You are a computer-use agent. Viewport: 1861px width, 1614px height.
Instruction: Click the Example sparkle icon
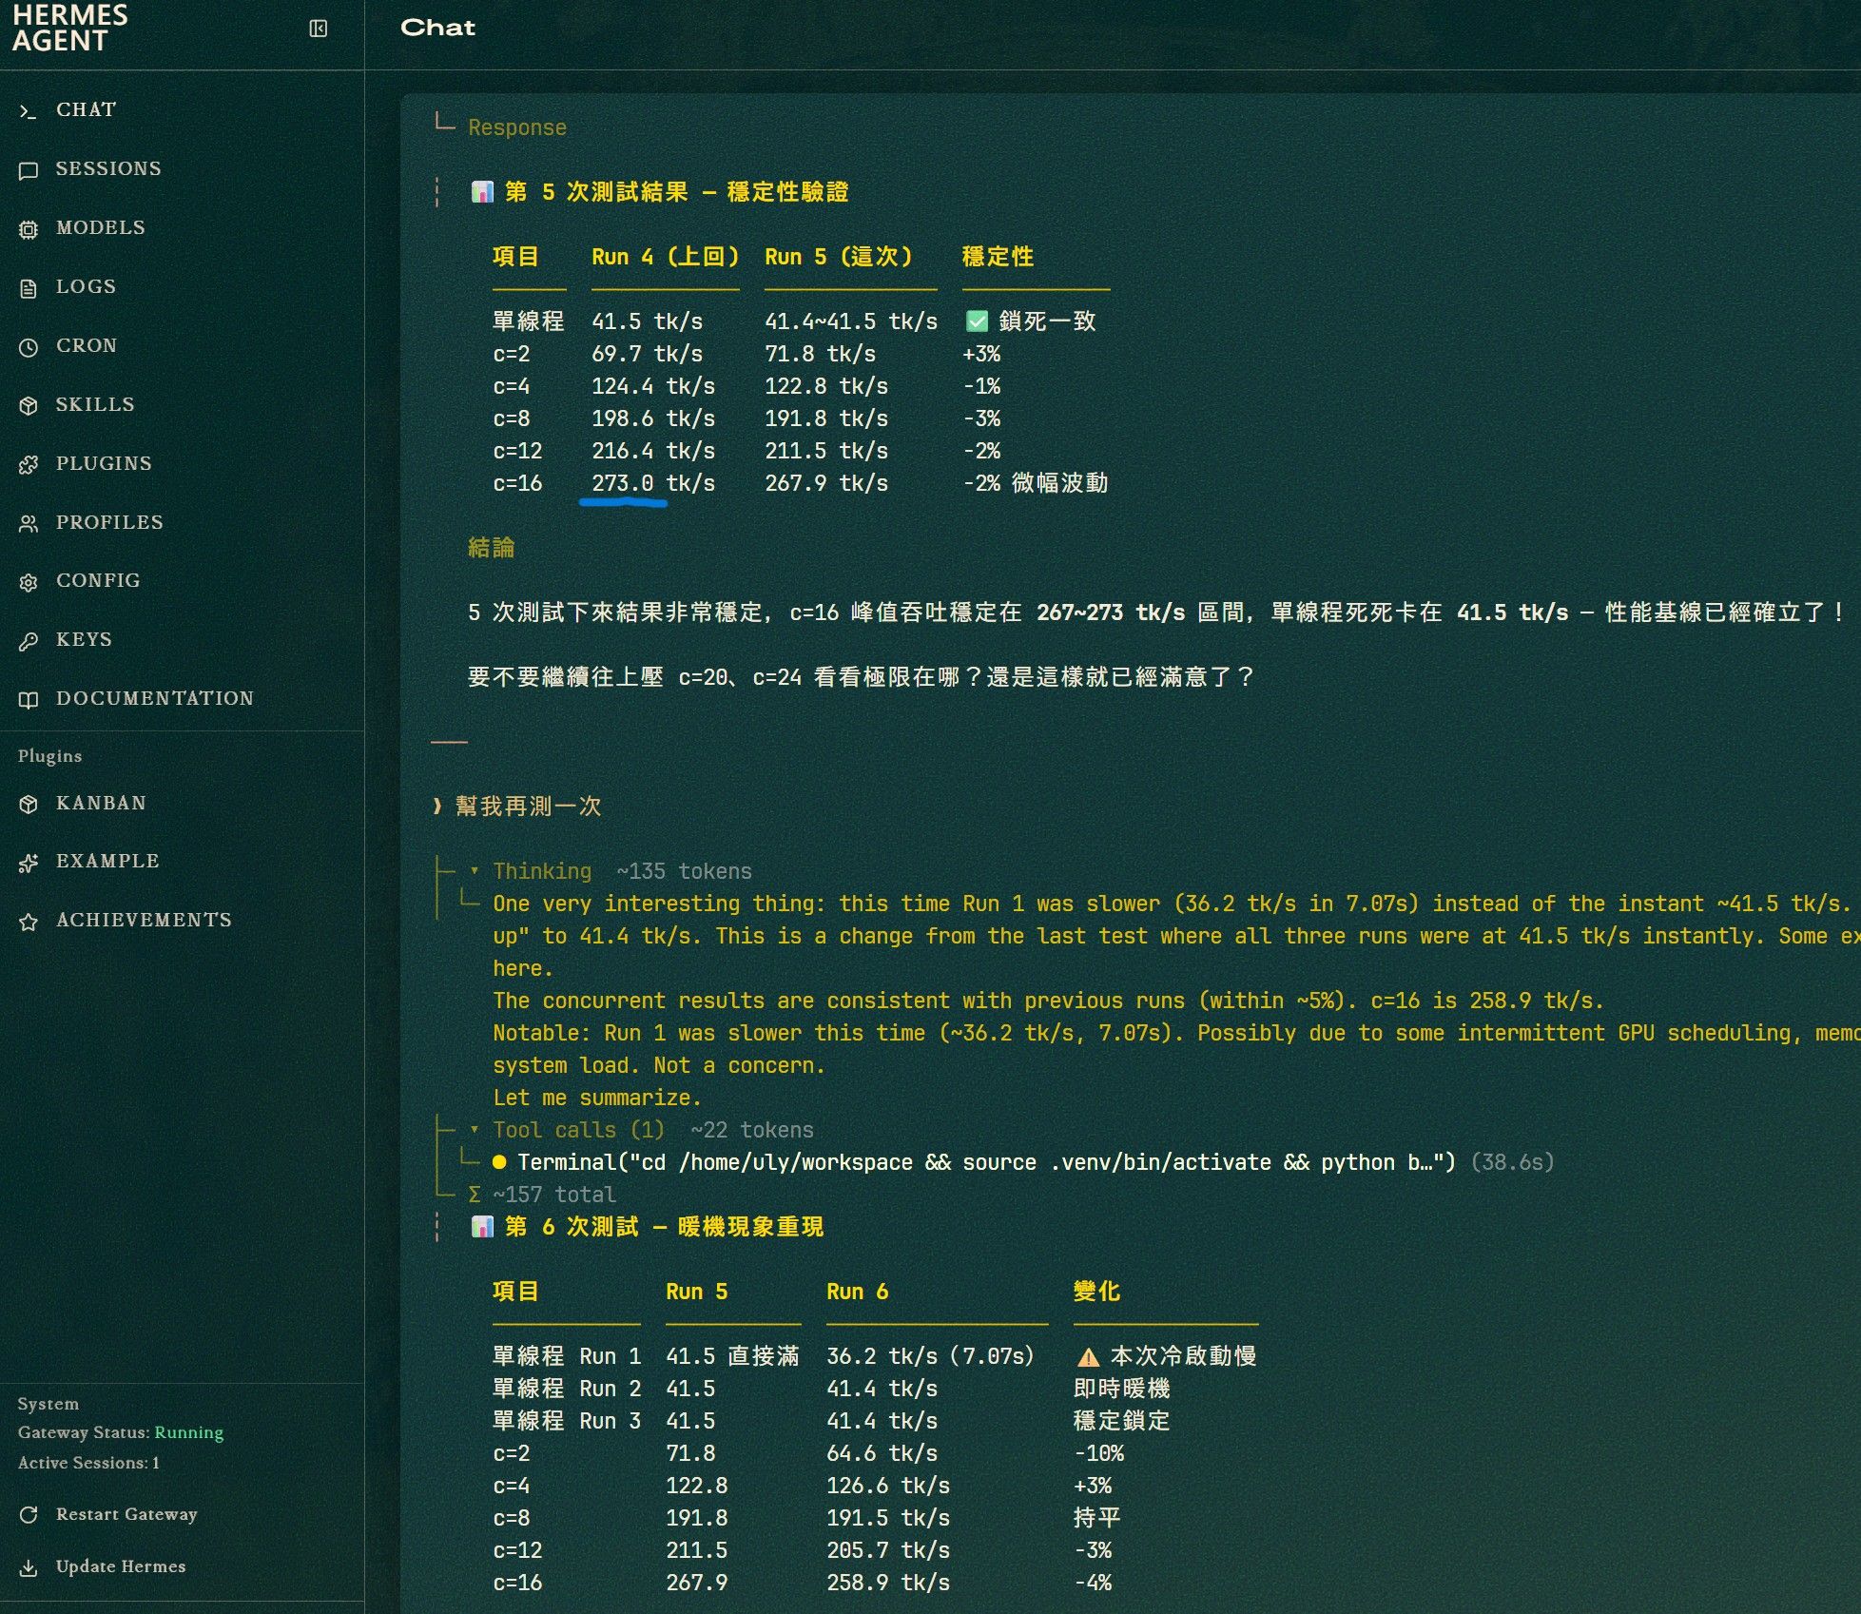point(29,863)
